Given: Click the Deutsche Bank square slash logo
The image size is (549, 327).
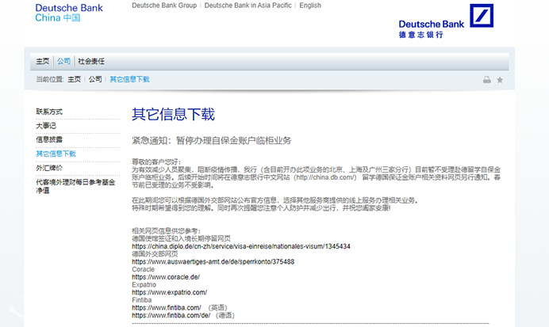Looking at the screenshot, I should (x=482, y=16).
